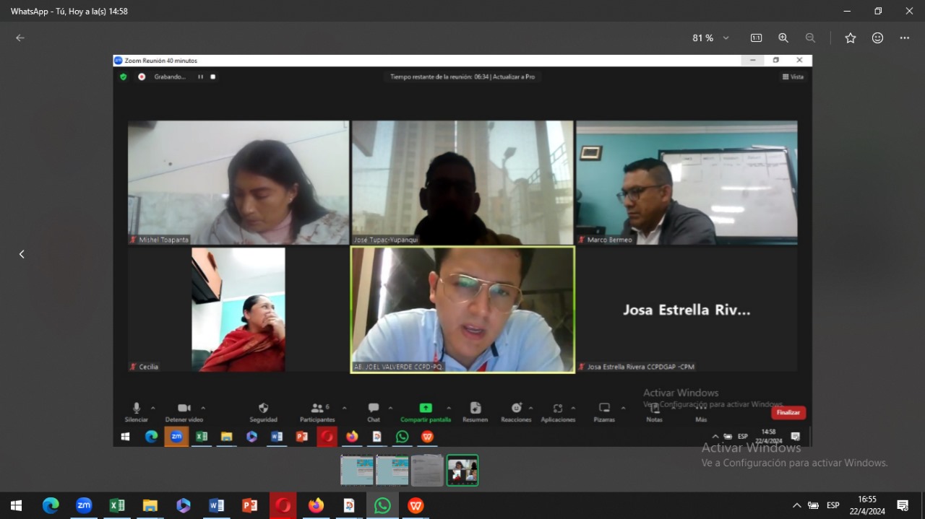Click the smiley face icon in toolbar
The width and height of the screenshot is (925, 519).
coord(877,38)
